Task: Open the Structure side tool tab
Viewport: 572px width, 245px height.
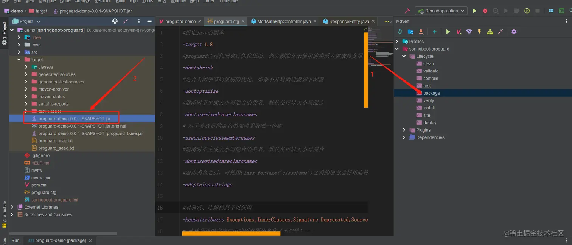Action: [x=5, y=214]
